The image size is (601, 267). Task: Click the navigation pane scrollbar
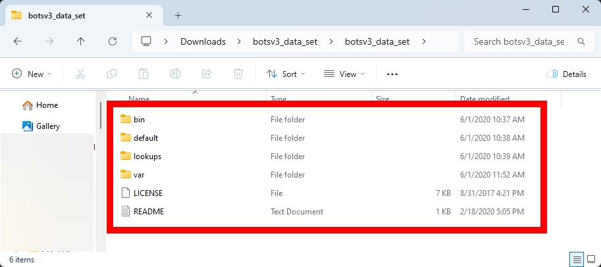click(101, 115)
